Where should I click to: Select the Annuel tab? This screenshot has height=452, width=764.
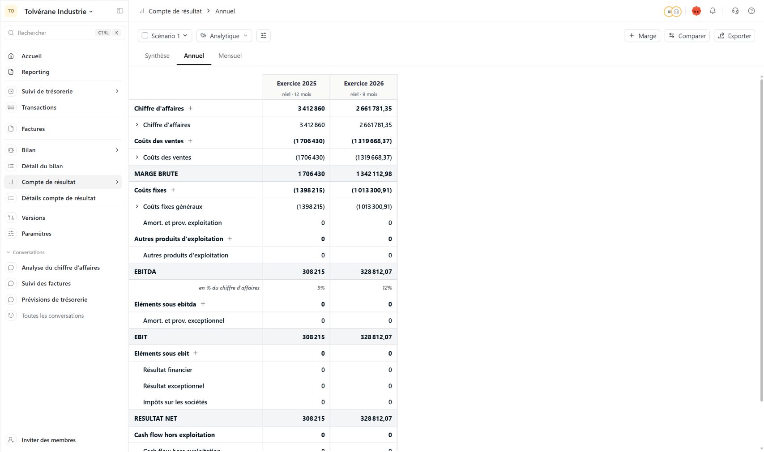tap(194, 56)
